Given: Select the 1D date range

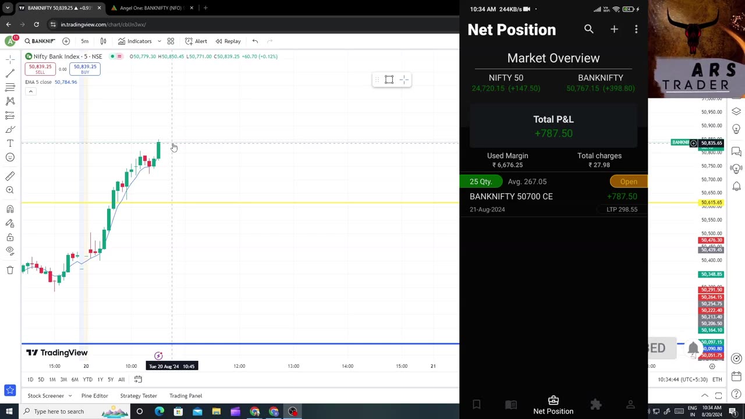Looking at the screenshot, I should (30, 379).
